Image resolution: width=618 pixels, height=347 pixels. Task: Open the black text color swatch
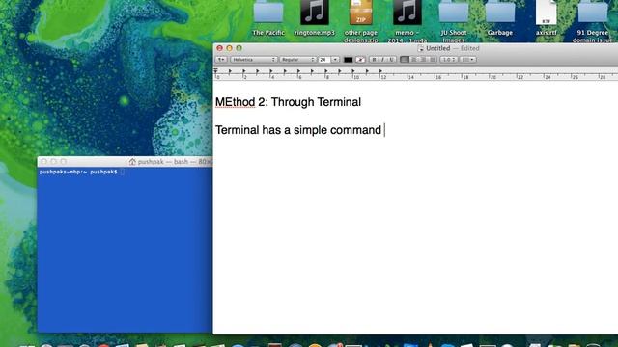coord(348,60)
